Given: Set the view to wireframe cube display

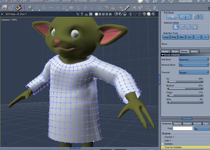Looking at the screenshot, I should click(x=140, y=14).
